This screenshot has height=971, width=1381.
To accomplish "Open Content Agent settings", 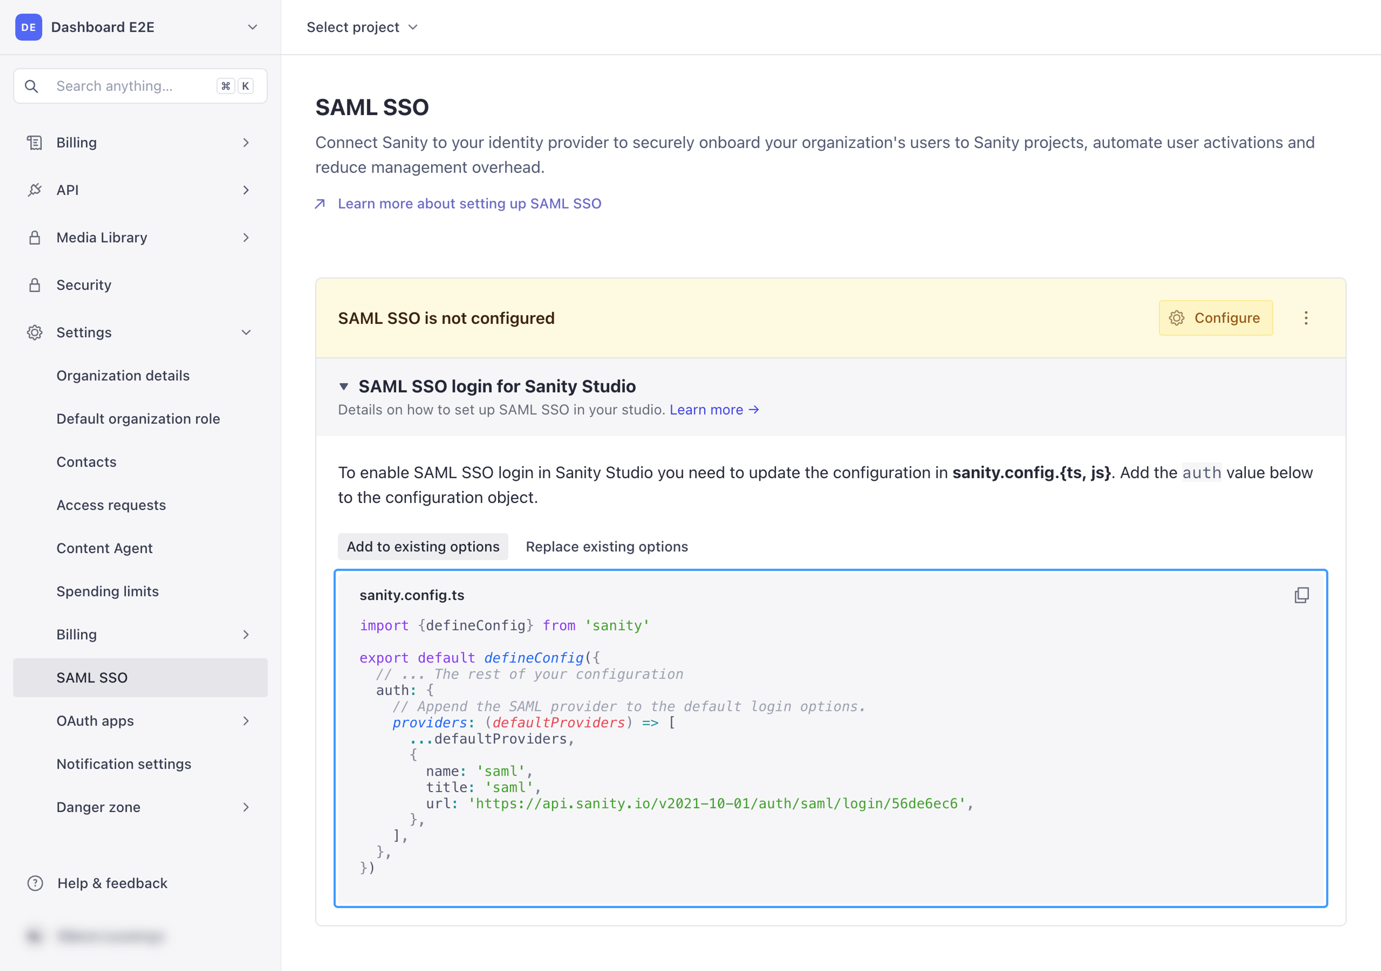I will pos(140,548).
